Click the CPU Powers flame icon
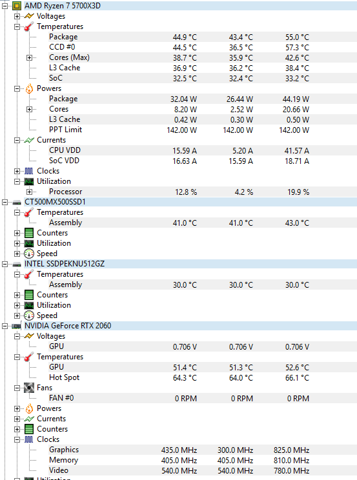357x480 pixels. click(29, 88)
